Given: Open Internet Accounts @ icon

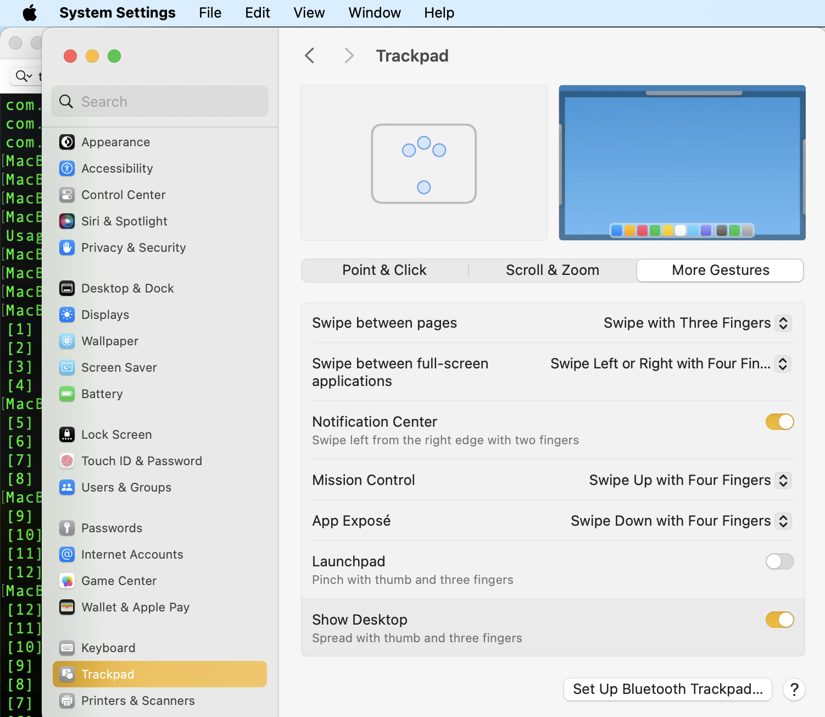Looking at the screenshot, I should (67, 554).
